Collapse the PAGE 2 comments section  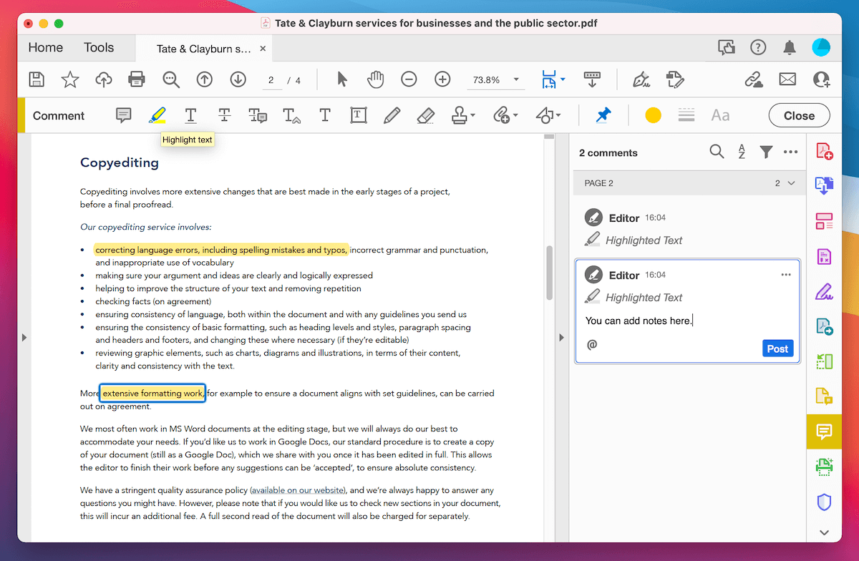[790, 182]
